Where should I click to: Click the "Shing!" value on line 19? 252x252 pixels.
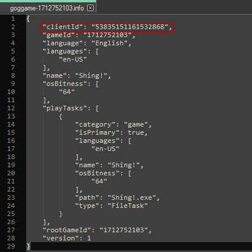click(124, 165)
